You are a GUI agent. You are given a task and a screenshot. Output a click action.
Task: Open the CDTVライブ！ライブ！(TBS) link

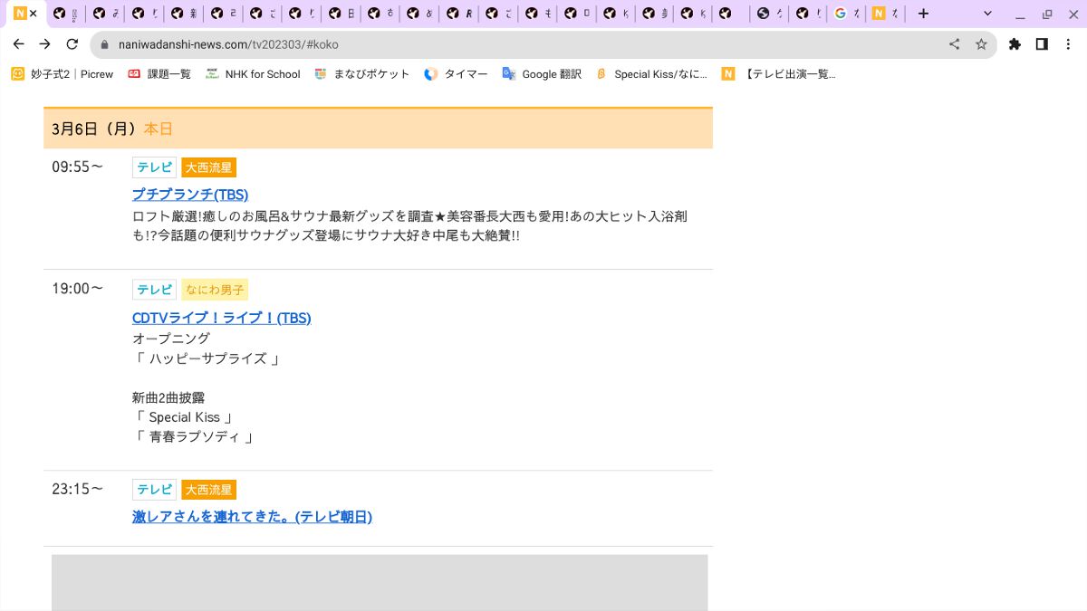(x=221, y=318)
